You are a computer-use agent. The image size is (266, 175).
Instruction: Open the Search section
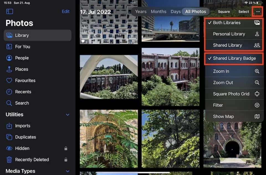click(x=23, y=103)
